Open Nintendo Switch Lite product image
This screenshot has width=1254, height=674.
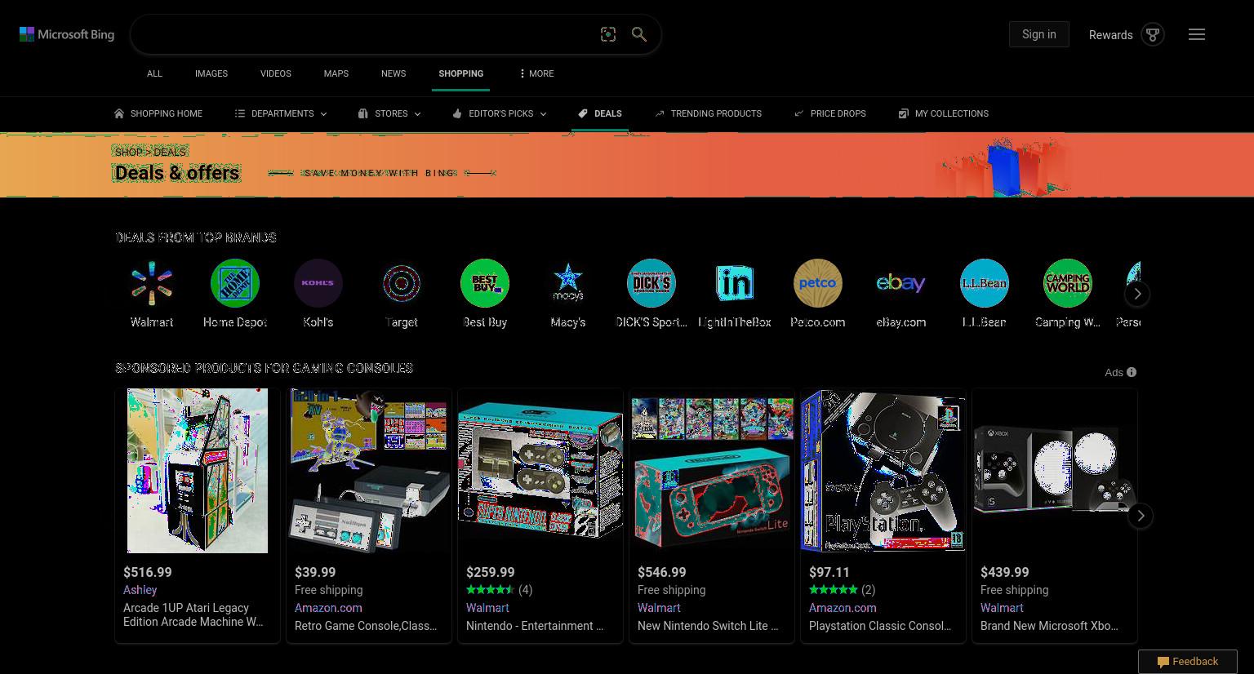pos(712,471)
